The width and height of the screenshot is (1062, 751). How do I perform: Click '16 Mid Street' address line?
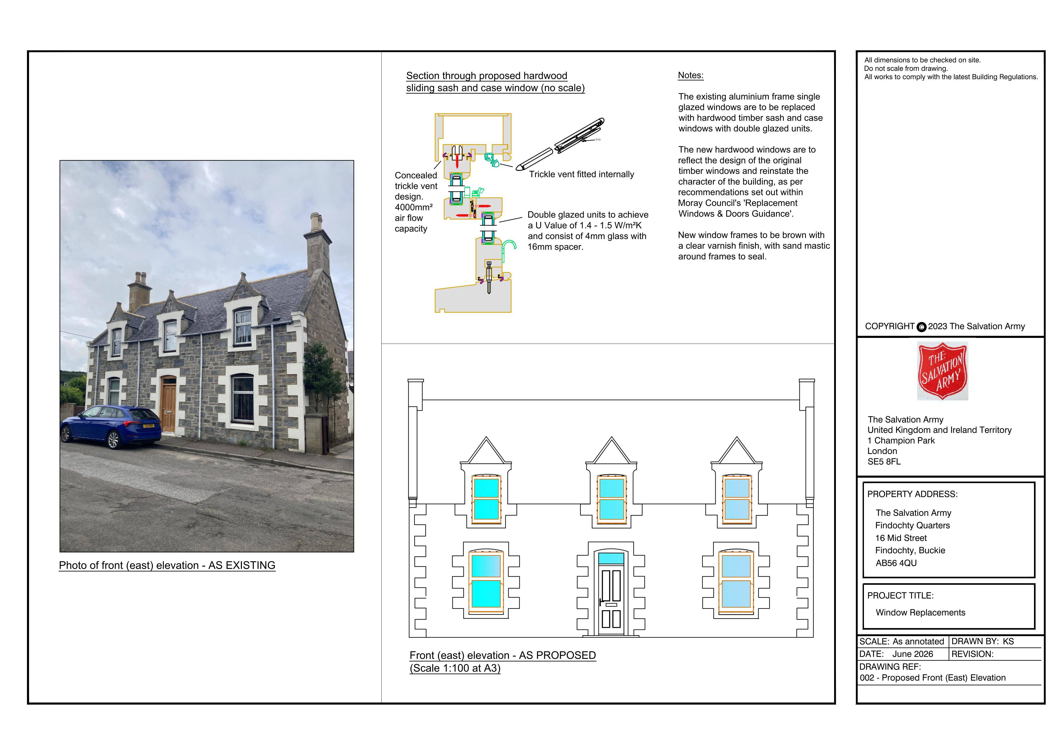coord(901,538)
